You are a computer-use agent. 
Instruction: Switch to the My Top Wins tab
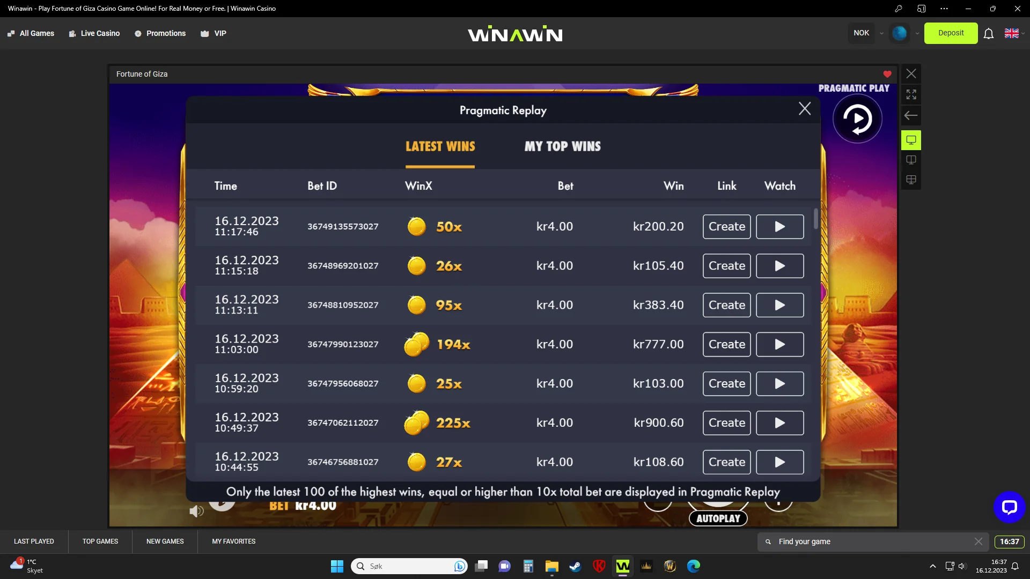[562, 146]
